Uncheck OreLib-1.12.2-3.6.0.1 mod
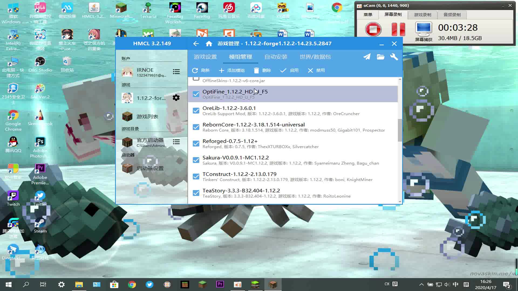This screenshot has height=291, width=518. (x=196, y=110)
